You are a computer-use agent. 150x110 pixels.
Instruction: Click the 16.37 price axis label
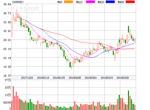coord(7,76)
